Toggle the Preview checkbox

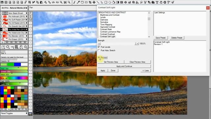(x=99, y=58)
